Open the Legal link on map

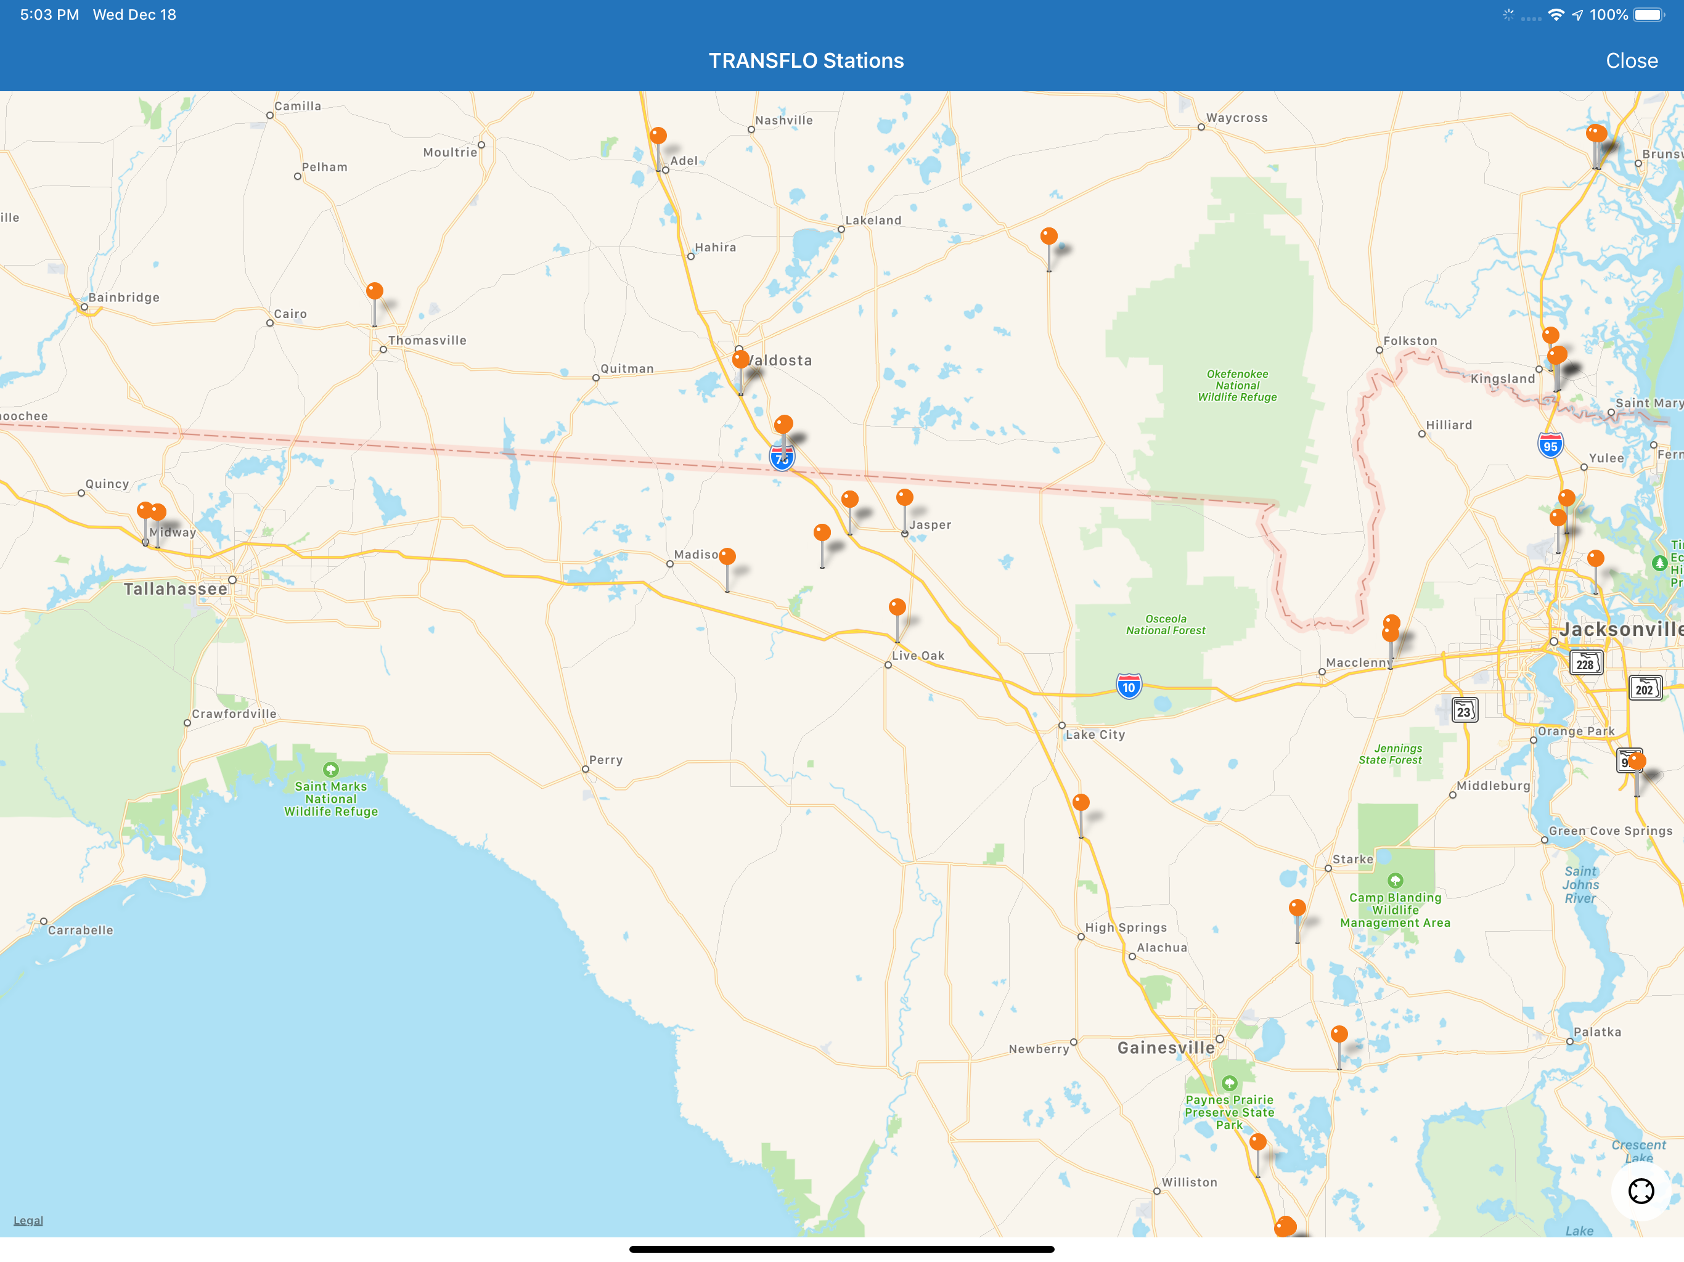point(28,1220)
